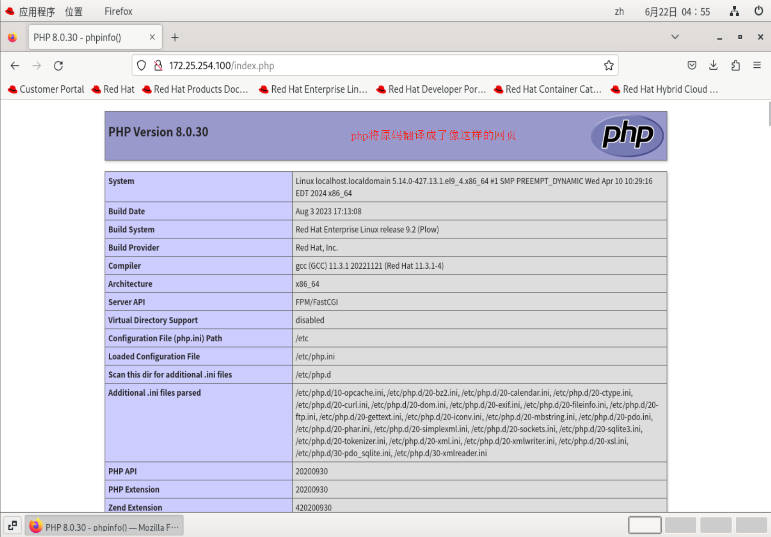Open the downloads panel

coord(713,65)
